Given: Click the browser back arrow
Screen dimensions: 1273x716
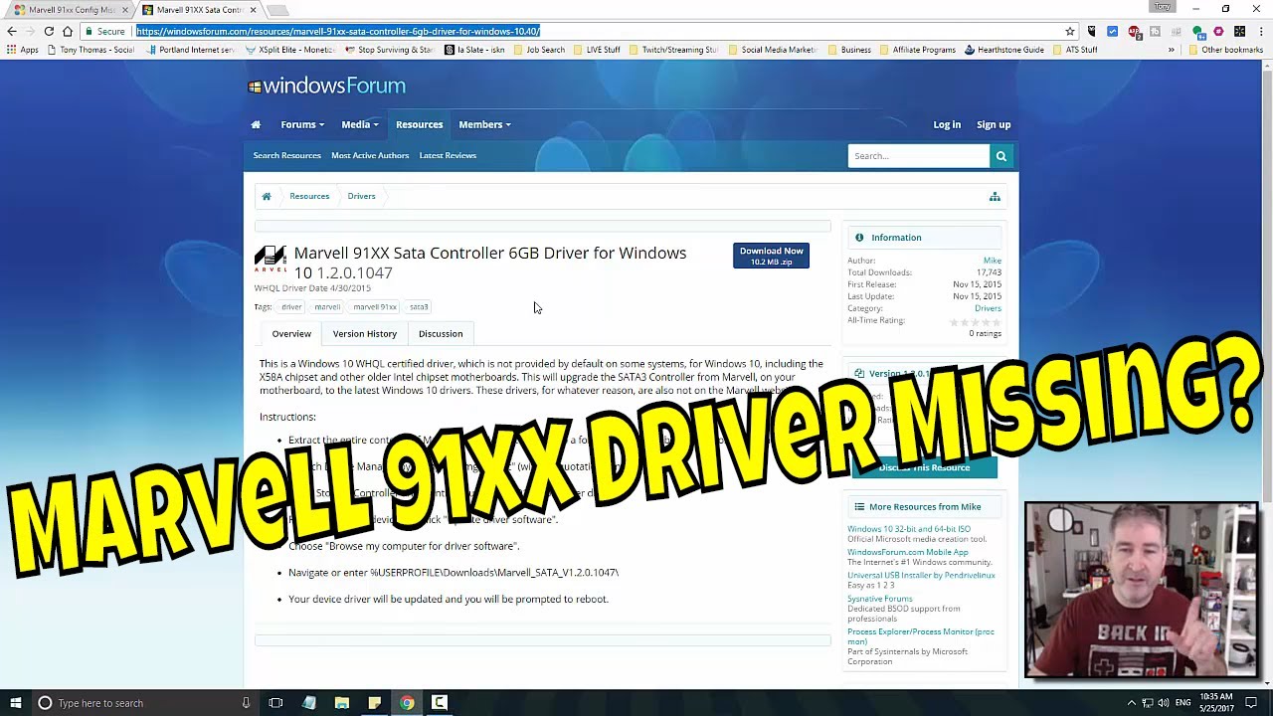Looking at the screenshot, I should coord(12,31).
